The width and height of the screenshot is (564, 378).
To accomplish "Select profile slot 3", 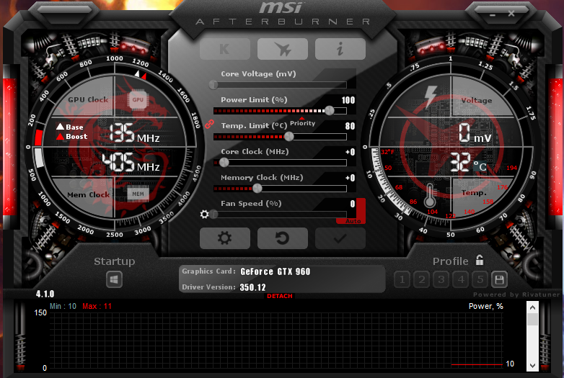I will (x=441, y=279).
